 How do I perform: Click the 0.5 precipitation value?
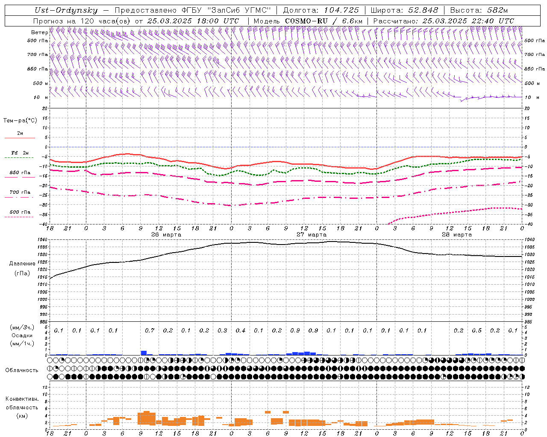click(x=477, y=331)
